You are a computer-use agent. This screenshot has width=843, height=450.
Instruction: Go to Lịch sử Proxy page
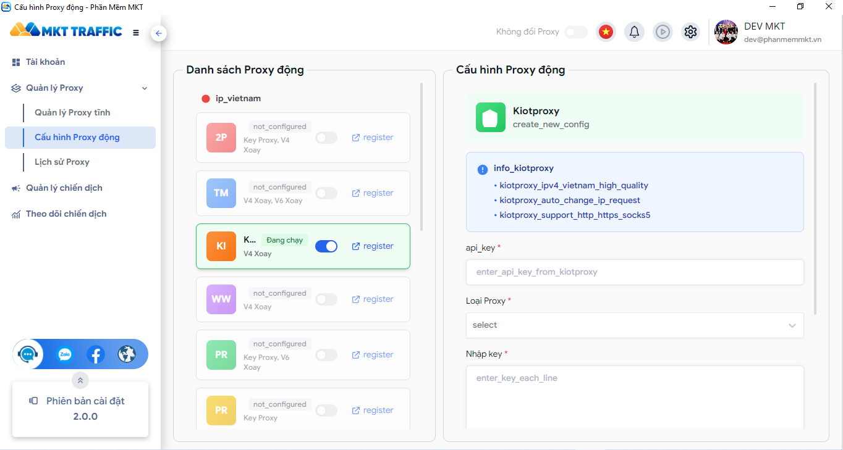62,162
